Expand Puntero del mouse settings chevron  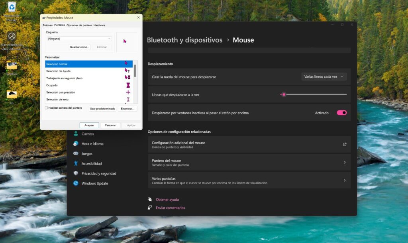click(345, 163)
